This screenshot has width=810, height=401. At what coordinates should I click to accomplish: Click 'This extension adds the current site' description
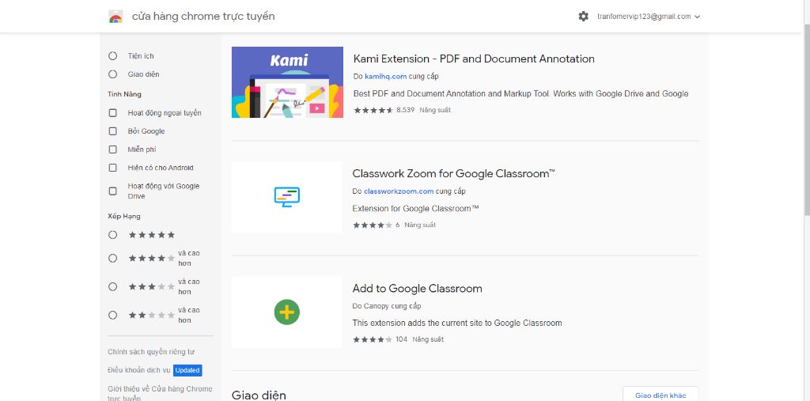(x=457, y=323)
